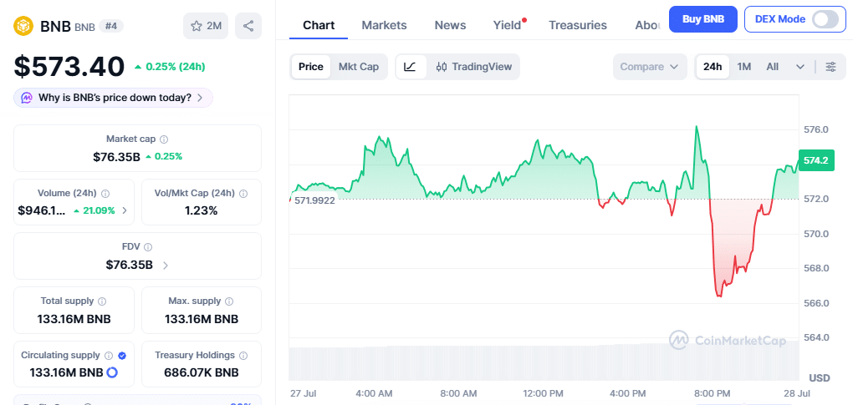Share BNB page via share icon

[x=248, y=26]
